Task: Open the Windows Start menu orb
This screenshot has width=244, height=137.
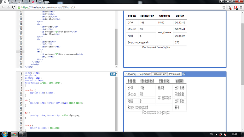Action: click(5, 134)
